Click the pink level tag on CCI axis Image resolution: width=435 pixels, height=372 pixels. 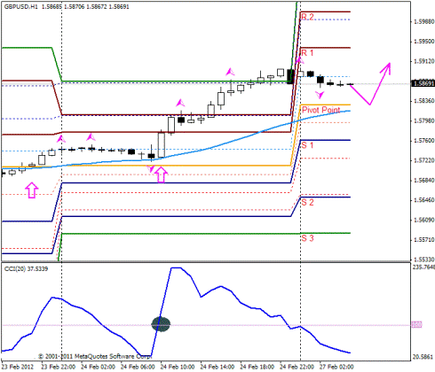click(417, 325)
